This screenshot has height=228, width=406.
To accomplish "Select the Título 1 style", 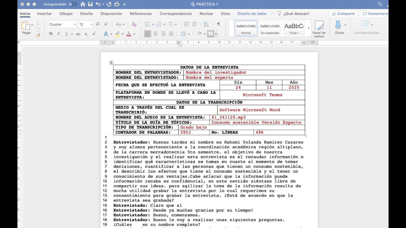I will tap(294, 28).
